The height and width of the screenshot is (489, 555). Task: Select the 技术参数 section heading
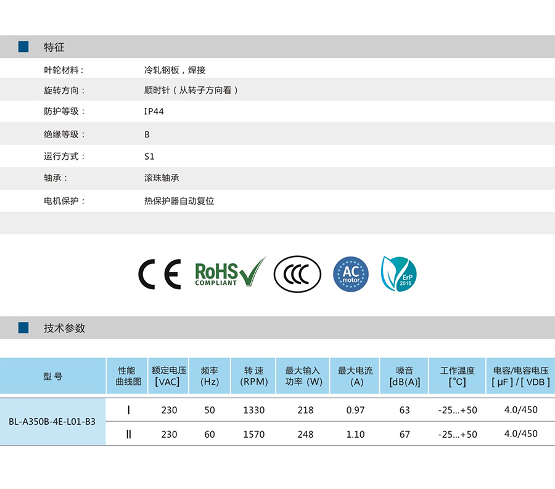[64, 328]
